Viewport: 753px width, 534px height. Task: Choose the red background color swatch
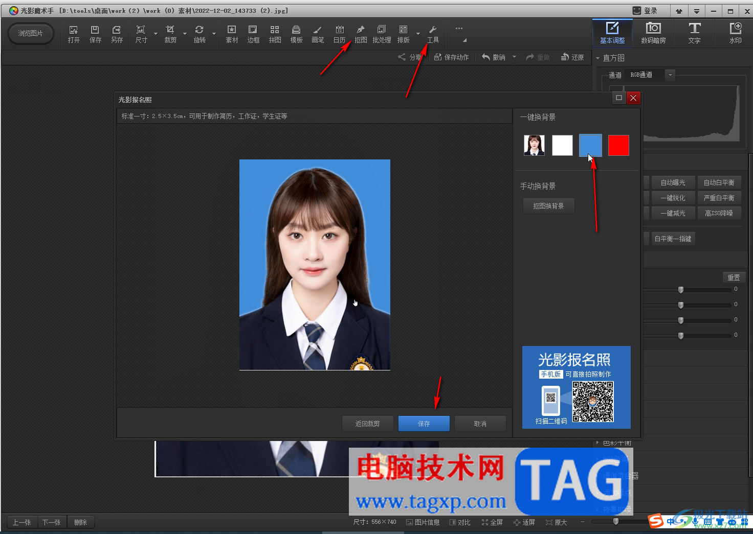pos(618,146)
